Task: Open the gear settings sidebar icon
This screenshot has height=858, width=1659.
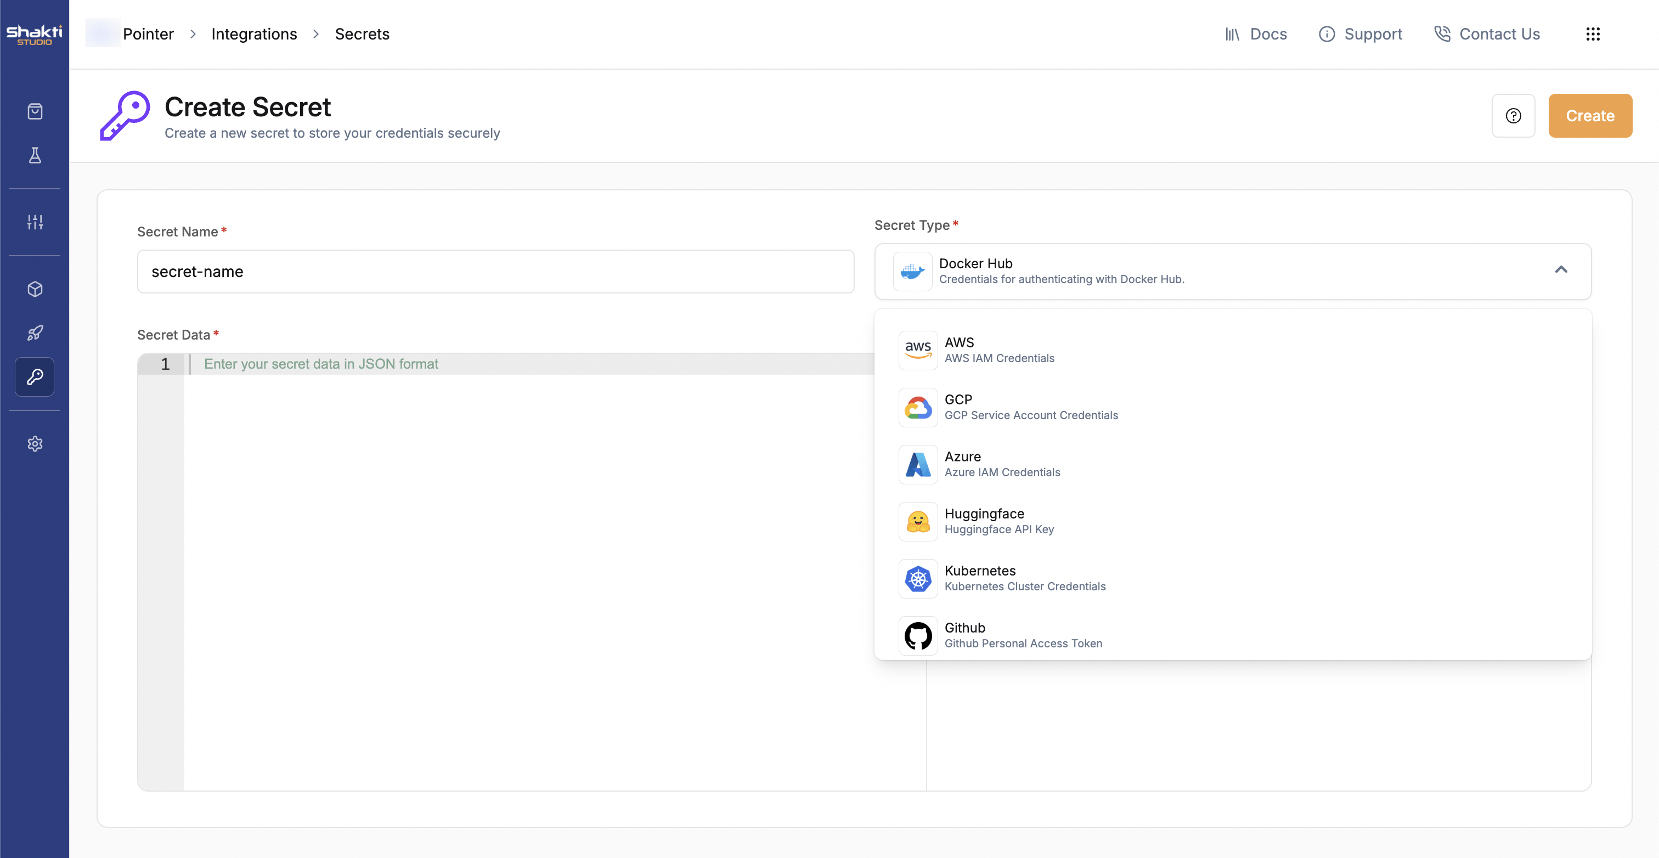Action: [35, 444]
